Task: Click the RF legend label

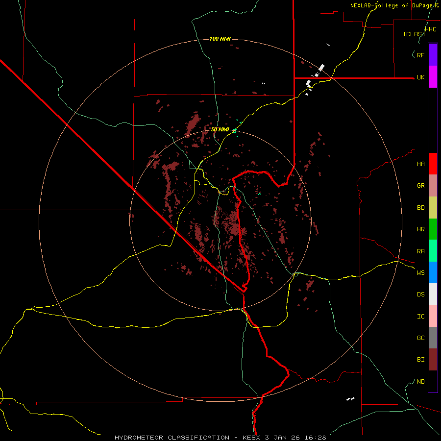Action: (420, 55)
